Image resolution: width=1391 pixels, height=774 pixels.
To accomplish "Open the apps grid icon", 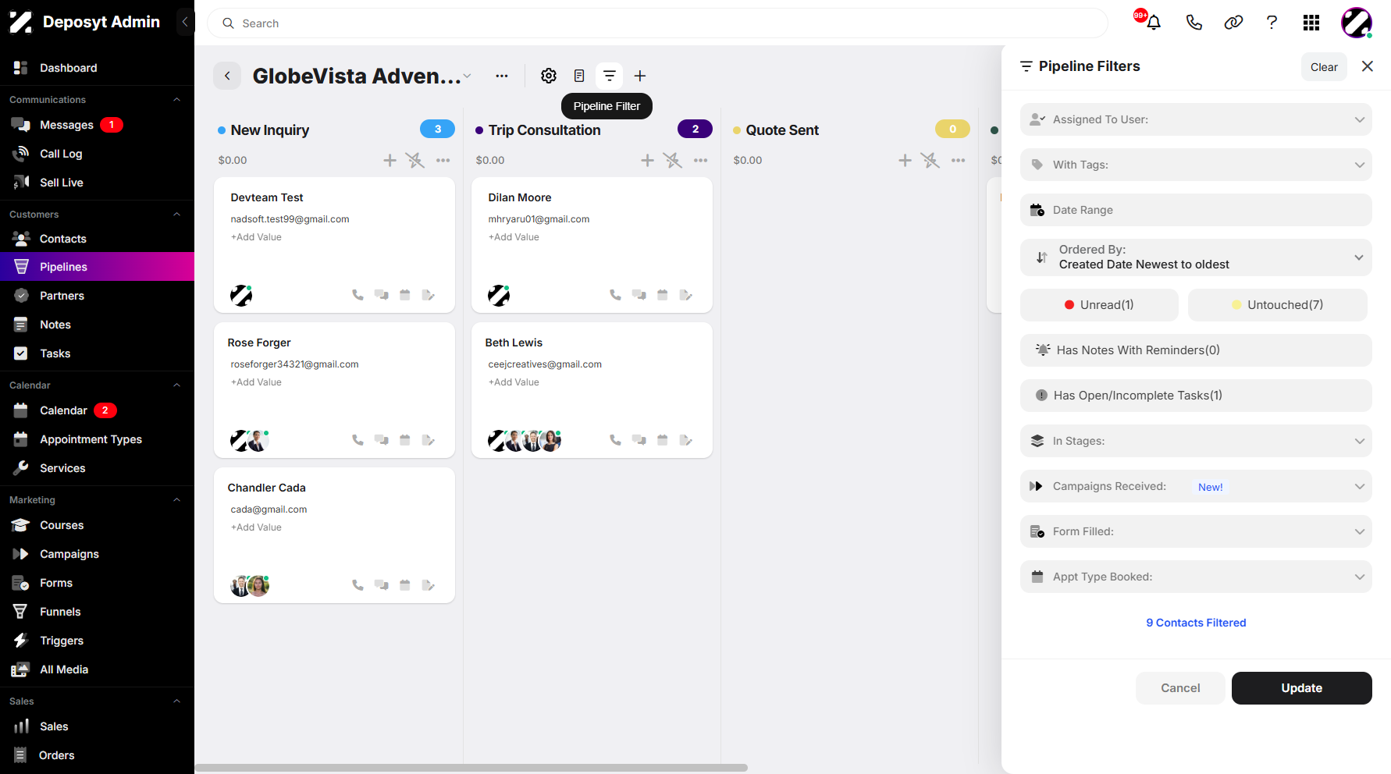I will tap(1311, 23).
